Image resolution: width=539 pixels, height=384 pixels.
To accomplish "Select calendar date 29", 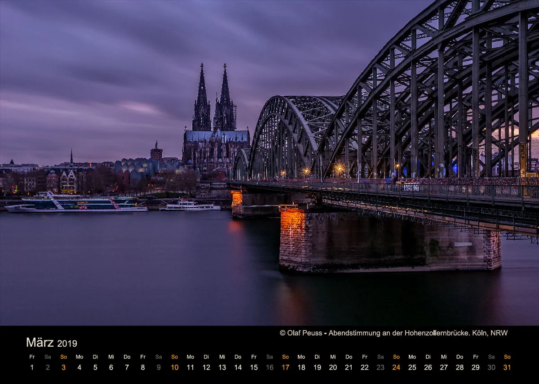I will tap(476, 367).
